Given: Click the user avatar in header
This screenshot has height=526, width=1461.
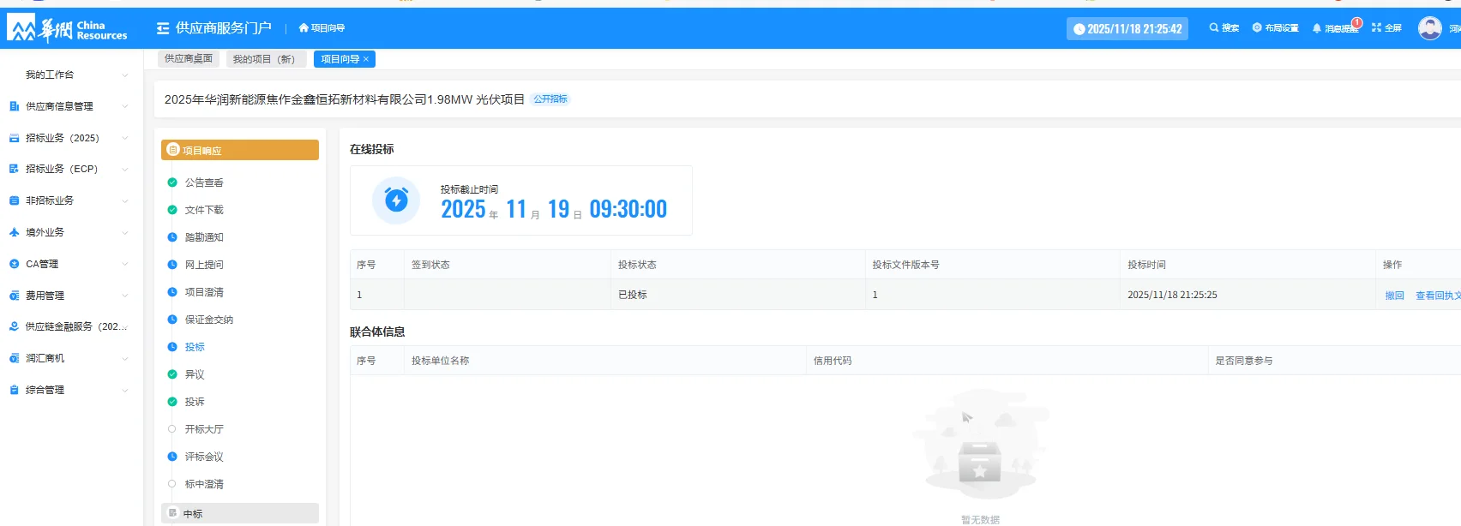Looking at the screenshot, I should pyautogui.click(x=1429, y=28).
